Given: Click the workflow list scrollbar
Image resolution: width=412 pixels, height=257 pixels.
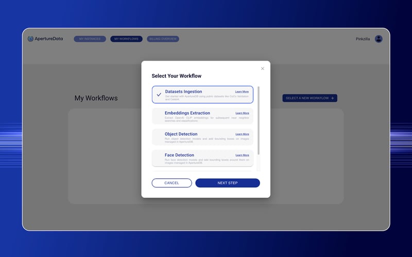Looking at the screenshot, I should point(259,121).
